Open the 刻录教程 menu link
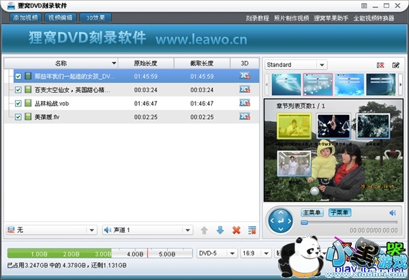 click(256, 18)
